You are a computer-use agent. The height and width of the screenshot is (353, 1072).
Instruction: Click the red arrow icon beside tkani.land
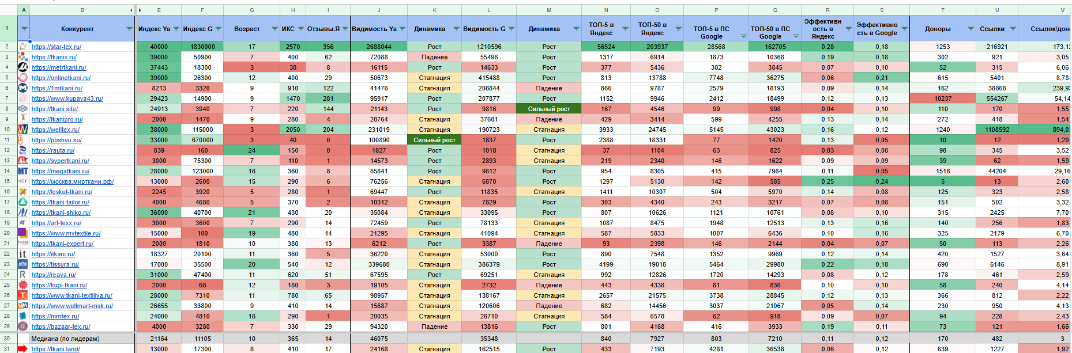pyautogui.click(x=22, y=349)
